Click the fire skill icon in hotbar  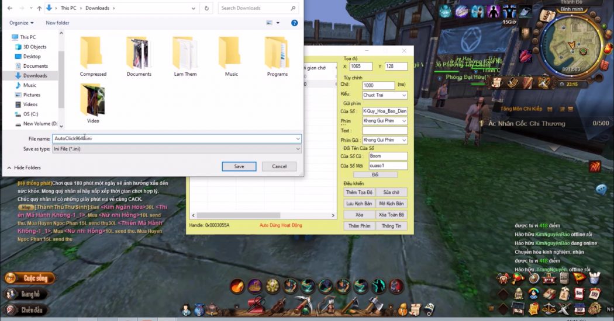point(237,286)
